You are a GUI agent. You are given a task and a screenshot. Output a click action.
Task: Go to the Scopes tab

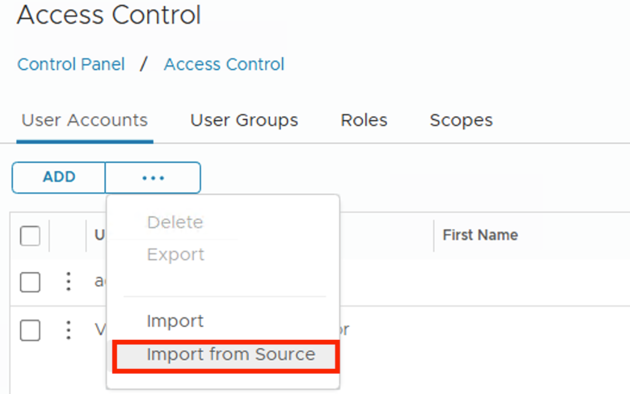click(x=461, y=120)
